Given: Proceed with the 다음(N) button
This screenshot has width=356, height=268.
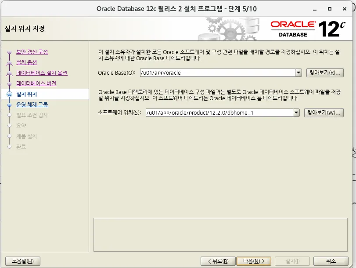Looking at the screenshot, I should (x=254, y=261).
